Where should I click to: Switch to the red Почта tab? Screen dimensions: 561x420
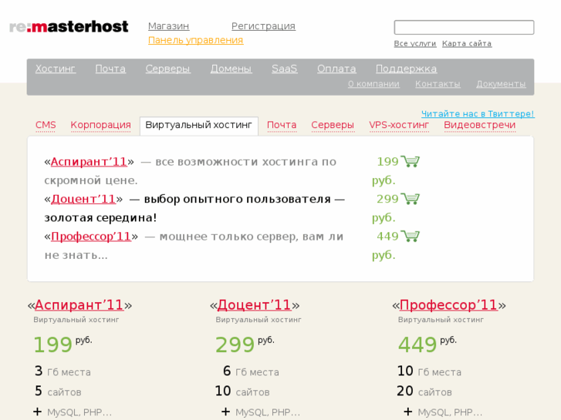pos(282,125)
